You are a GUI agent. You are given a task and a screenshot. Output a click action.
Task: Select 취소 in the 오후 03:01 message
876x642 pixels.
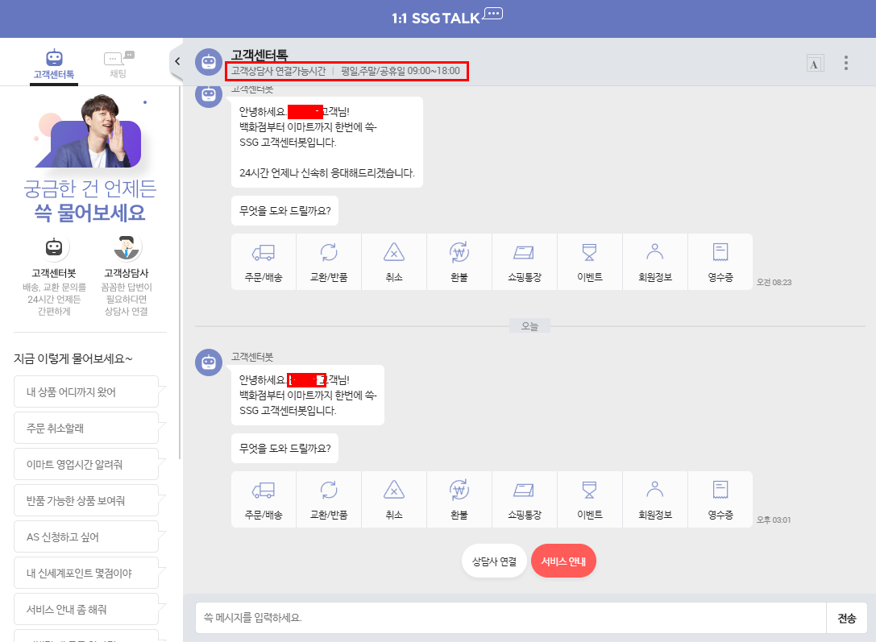click(394, 499)
